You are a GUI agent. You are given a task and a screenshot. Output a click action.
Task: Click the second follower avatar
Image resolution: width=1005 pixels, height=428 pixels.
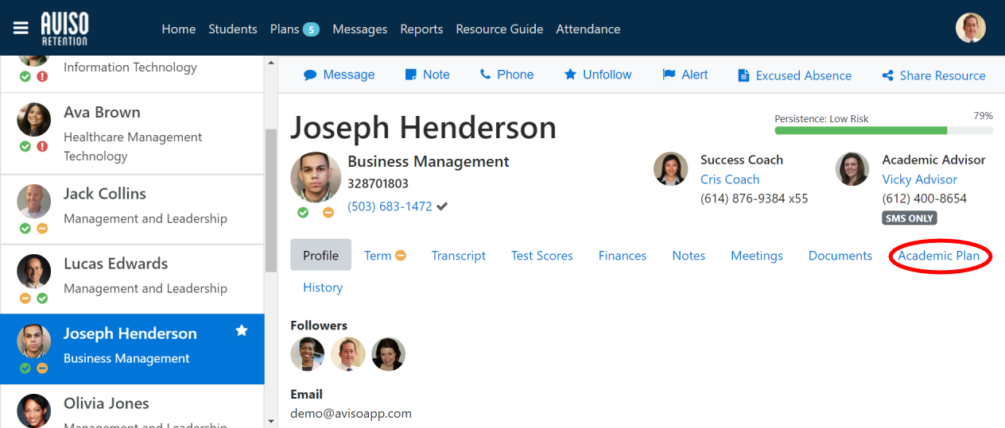point(348,354)
